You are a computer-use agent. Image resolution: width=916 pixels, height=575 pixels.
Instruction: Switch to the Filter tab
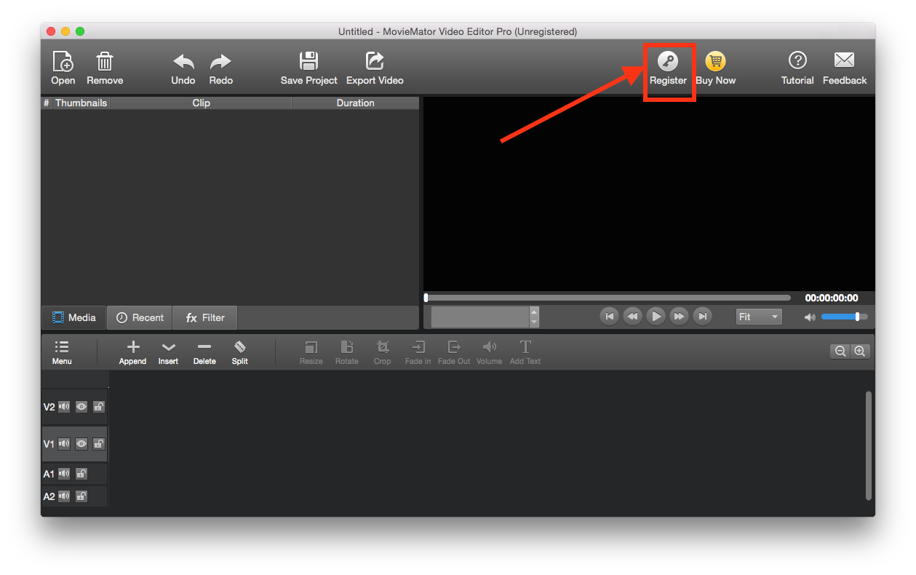click(205, 317)
